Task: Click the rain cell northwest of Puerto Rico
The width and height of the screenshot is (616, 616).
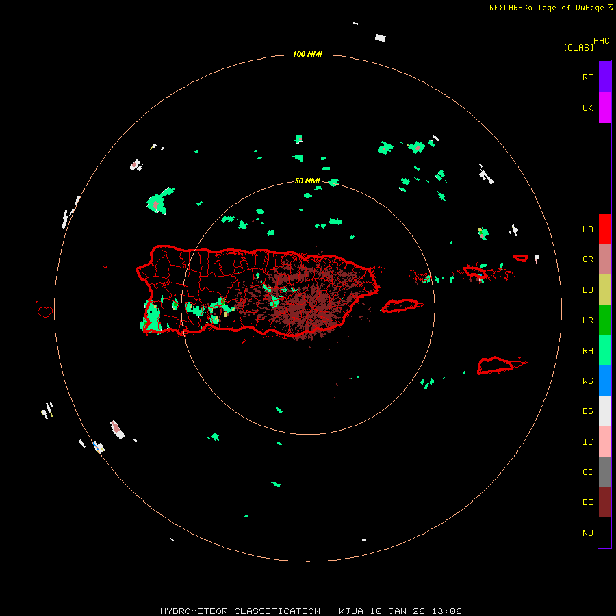Action: coord(159,201)
